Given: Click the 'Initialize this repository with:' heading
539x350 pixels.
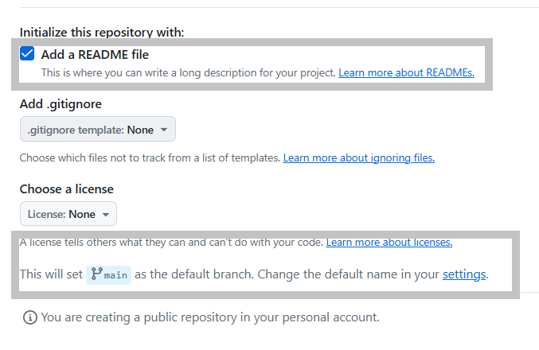Looking at the screenshot, I should tap(102, 33).
